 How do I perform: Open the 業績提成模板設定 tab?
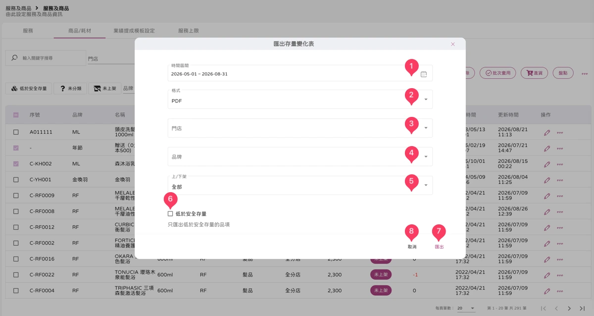point(134,31)
